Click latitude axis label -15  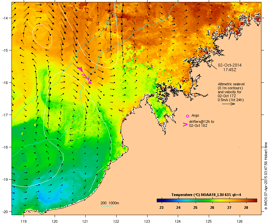click(5, 50)
